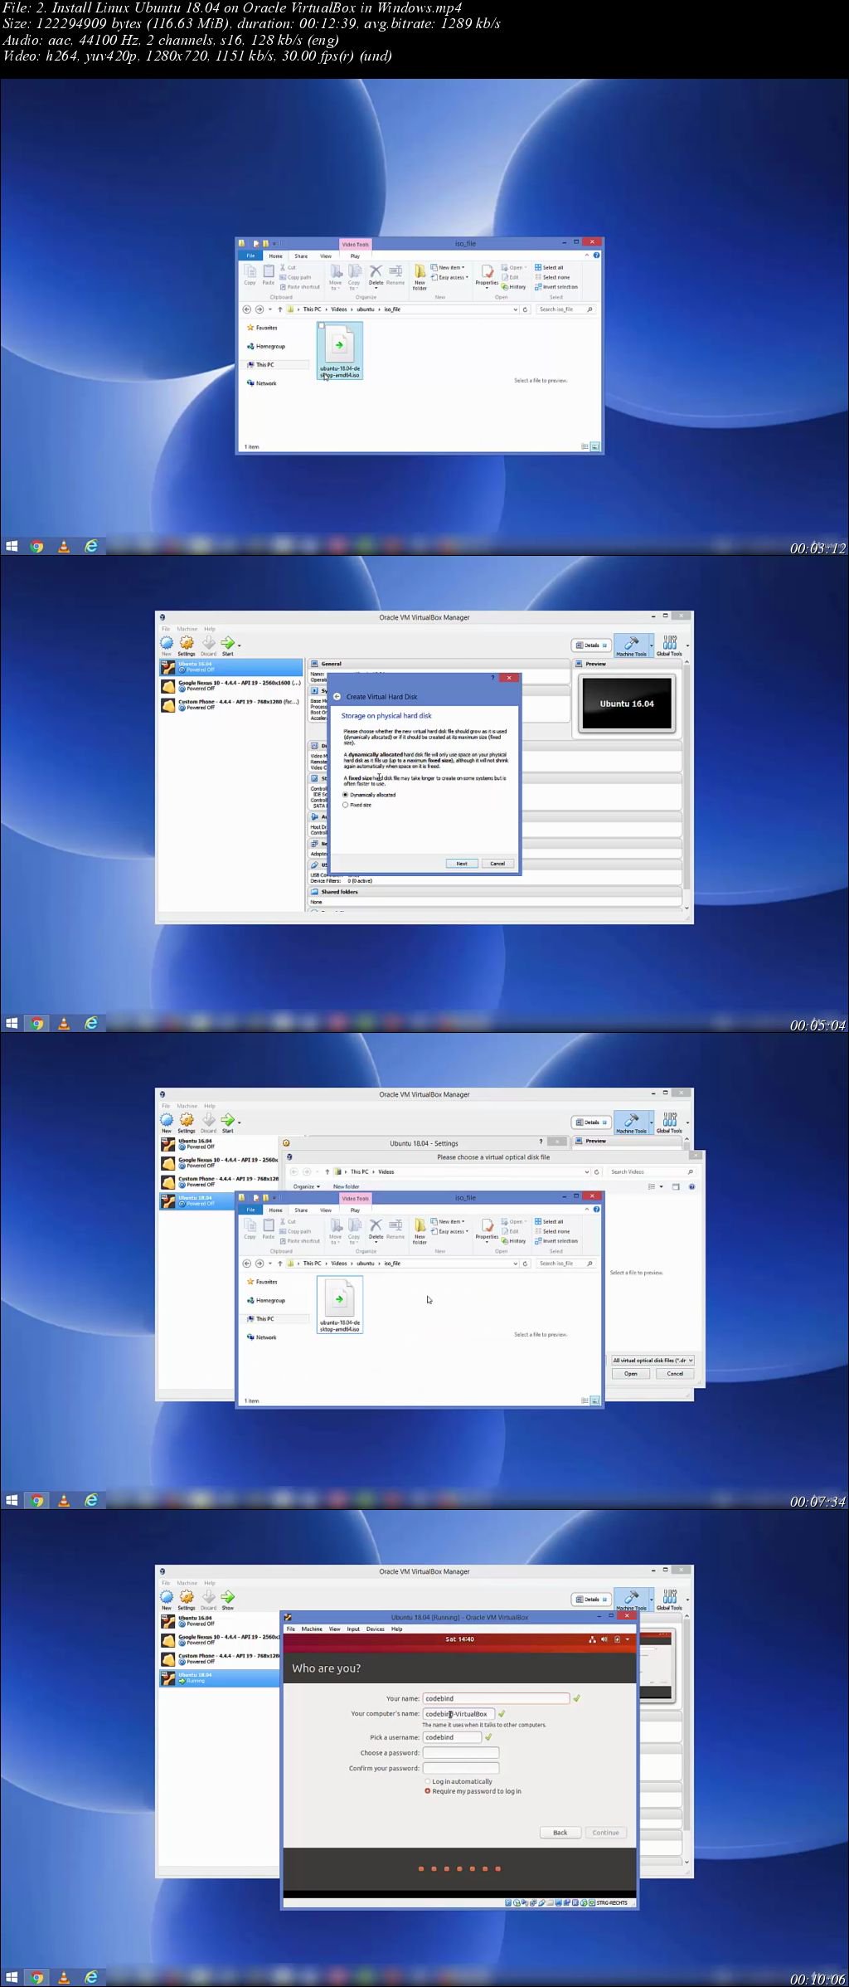Select Dynamically allocated radio option

(346, 795)
